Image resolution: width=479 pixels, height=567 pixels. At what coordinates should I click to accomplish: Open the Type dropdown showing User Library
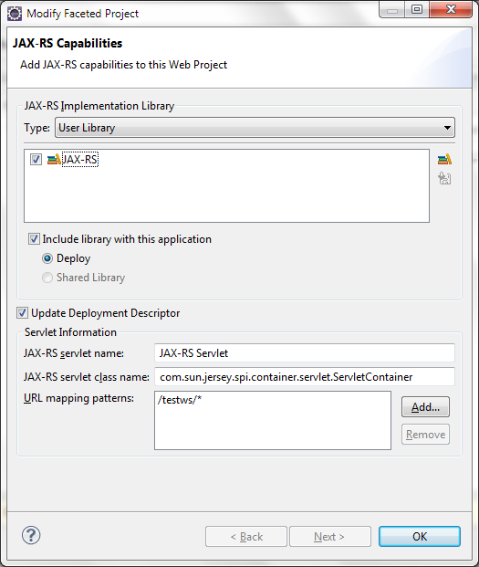click(x=255, y=128)
